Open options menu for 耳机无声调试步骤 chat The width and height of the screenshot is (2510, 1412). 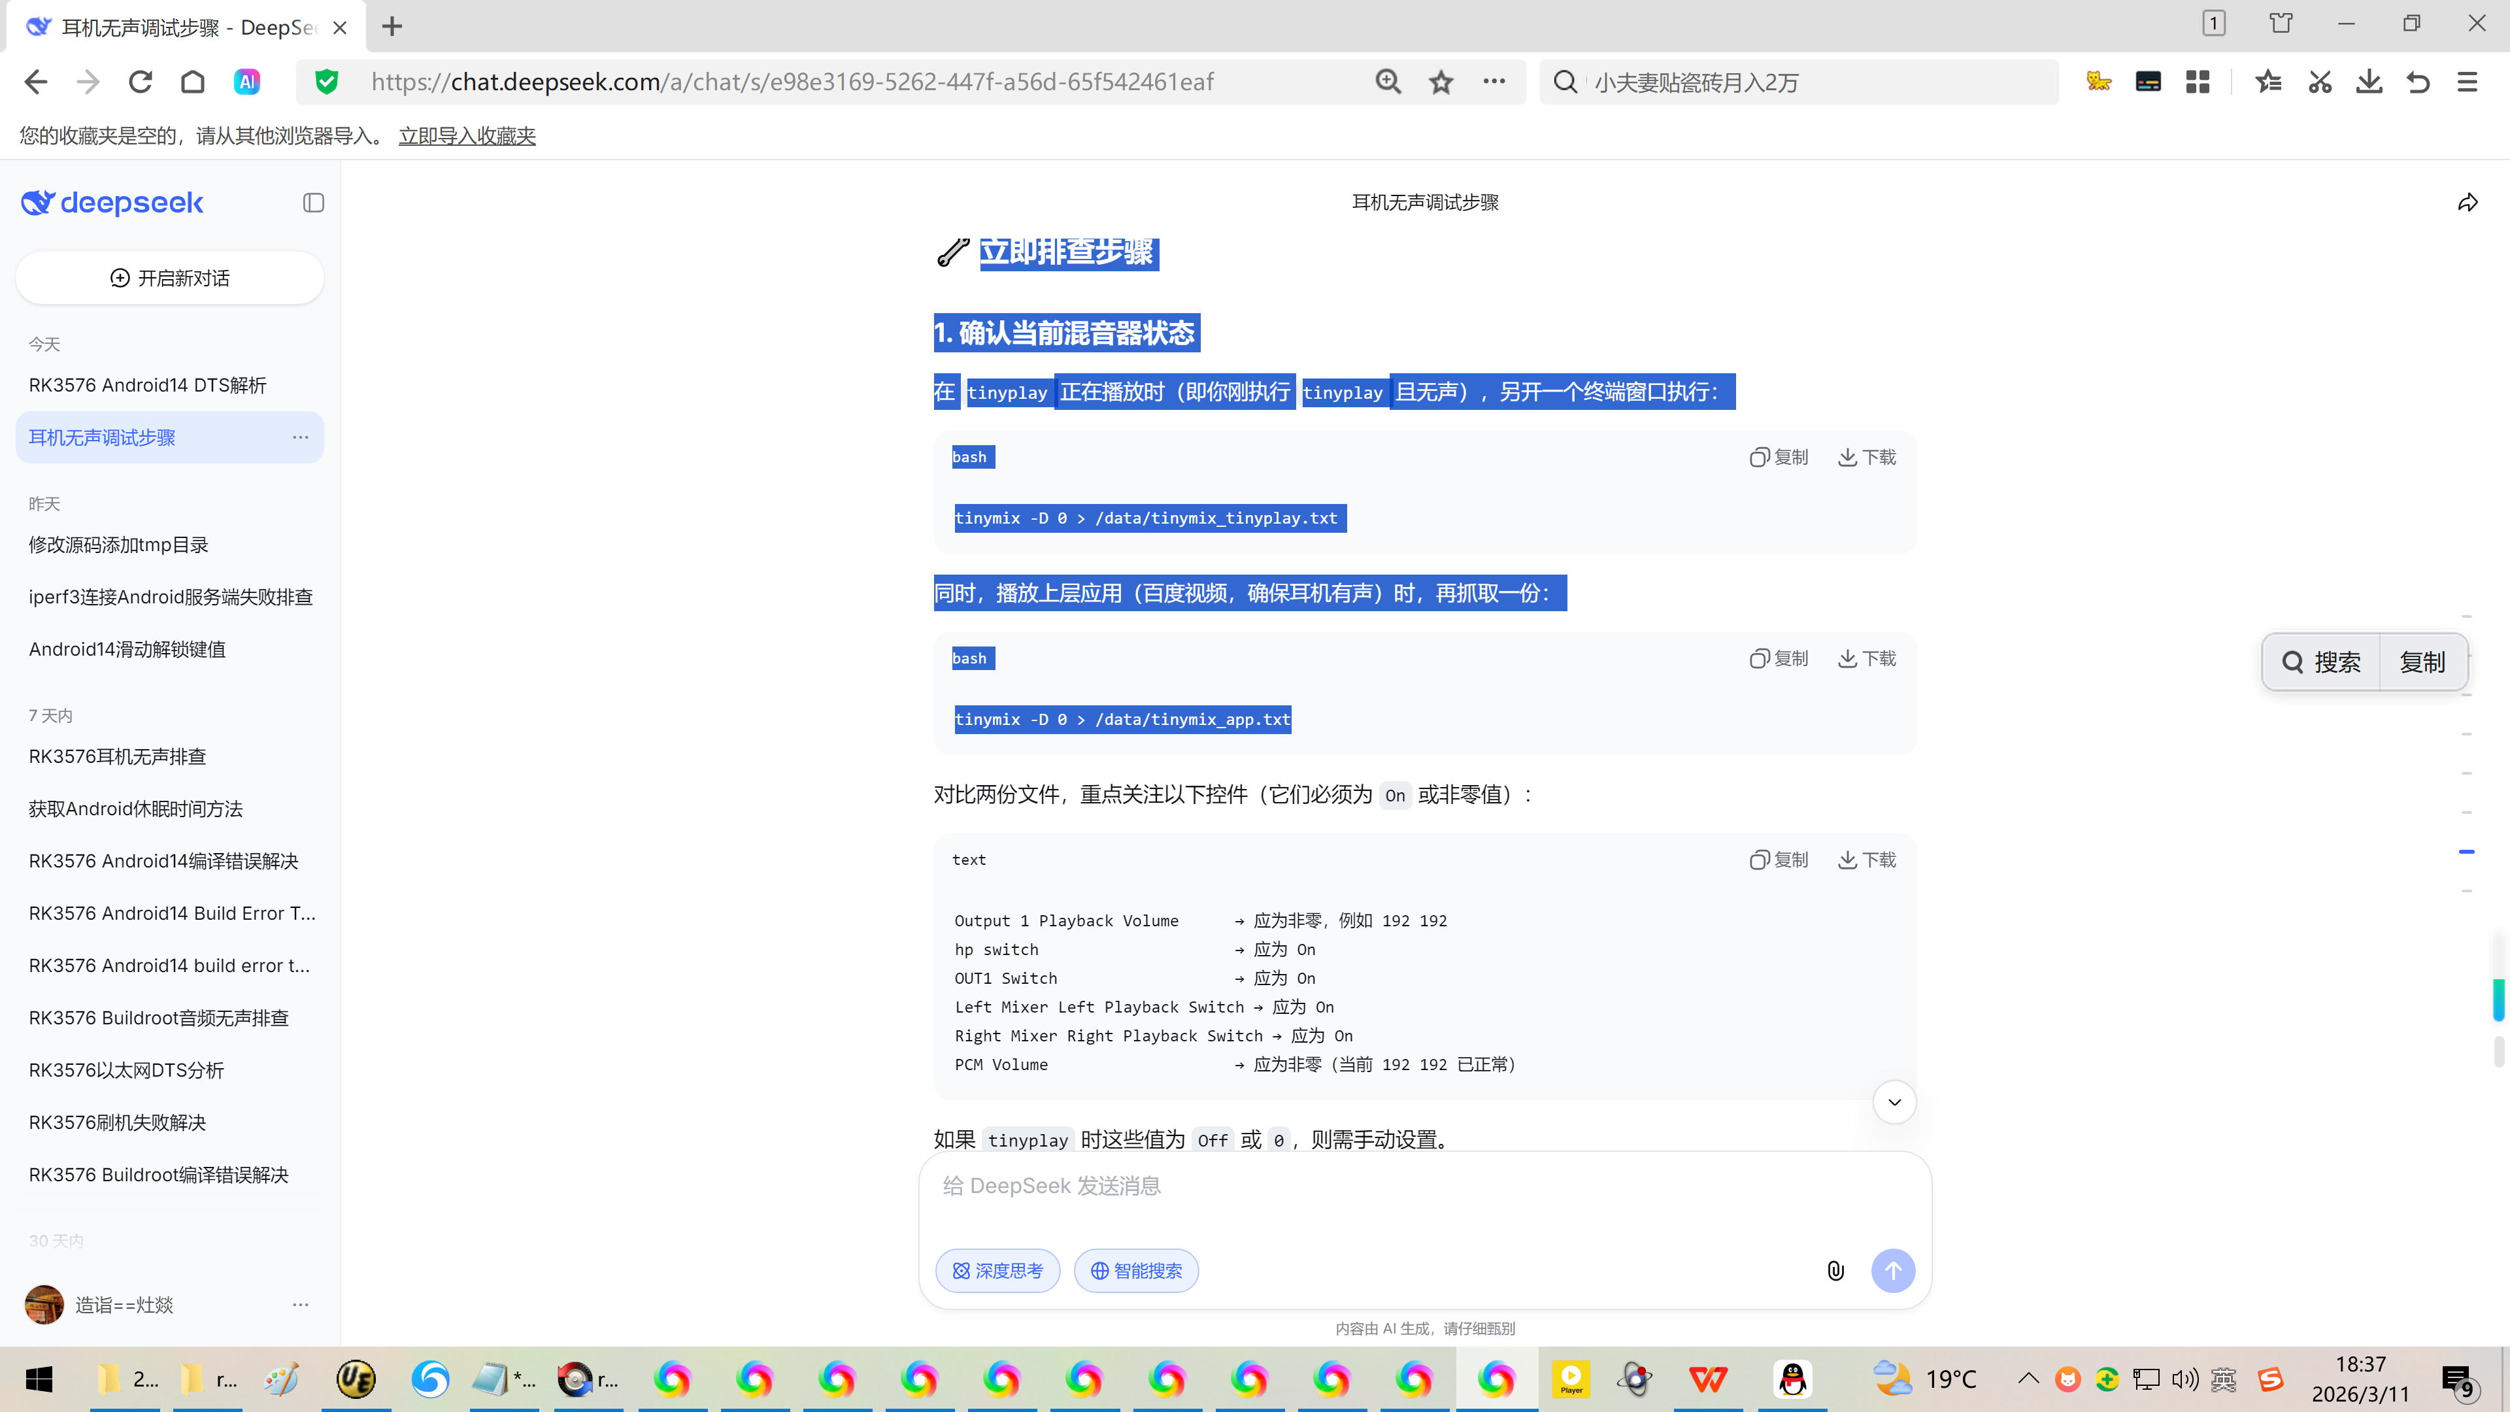pos(300,437)
